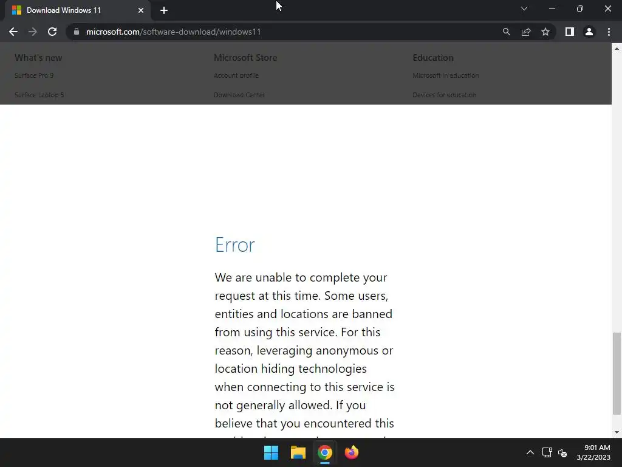The height and width of the screenshot is (467, 622).
Task: Open File Explorer from the taskbar
Action: click(298, 452)
